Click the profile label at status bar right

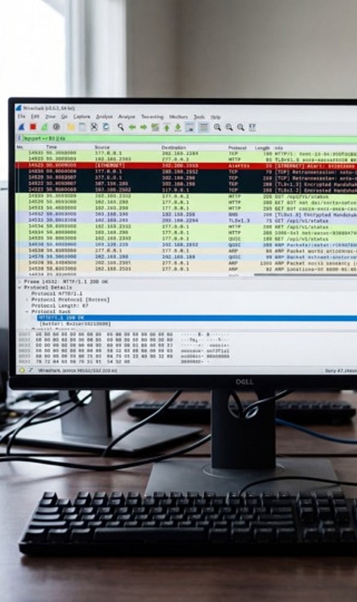(341, 370)
